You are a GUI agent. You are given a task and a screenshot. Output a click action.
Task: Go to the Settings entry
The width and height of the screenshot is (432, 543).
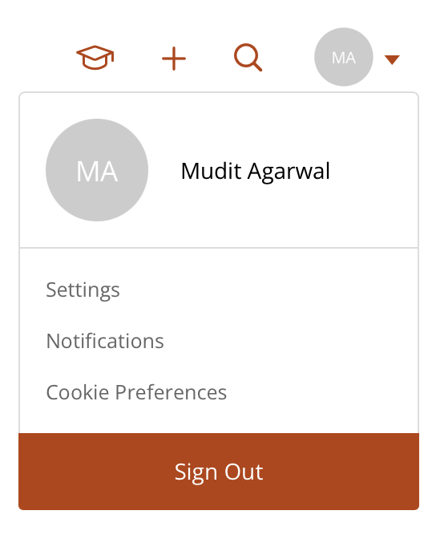[83, 290]
